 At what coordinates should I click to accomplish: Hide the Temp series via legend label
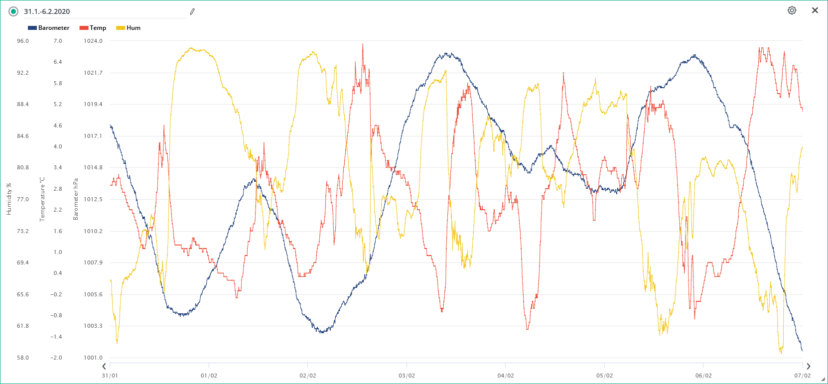(98, 28)
